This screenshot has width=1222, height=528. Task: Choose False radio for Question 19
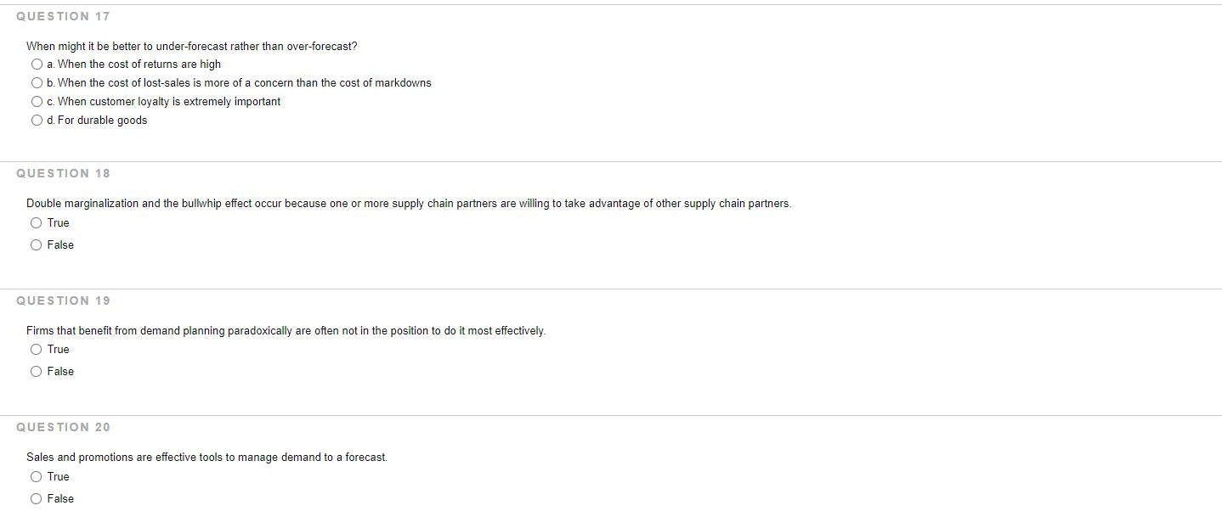click(x=37, y=372)
